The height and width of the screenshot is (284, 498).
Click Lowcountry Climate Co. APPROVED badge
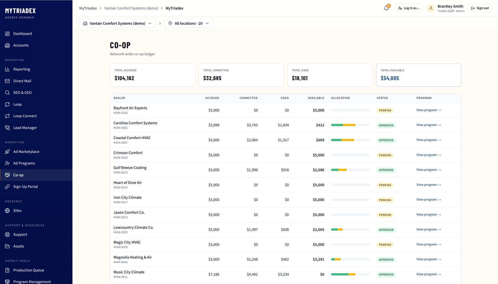tap(386, 230)
